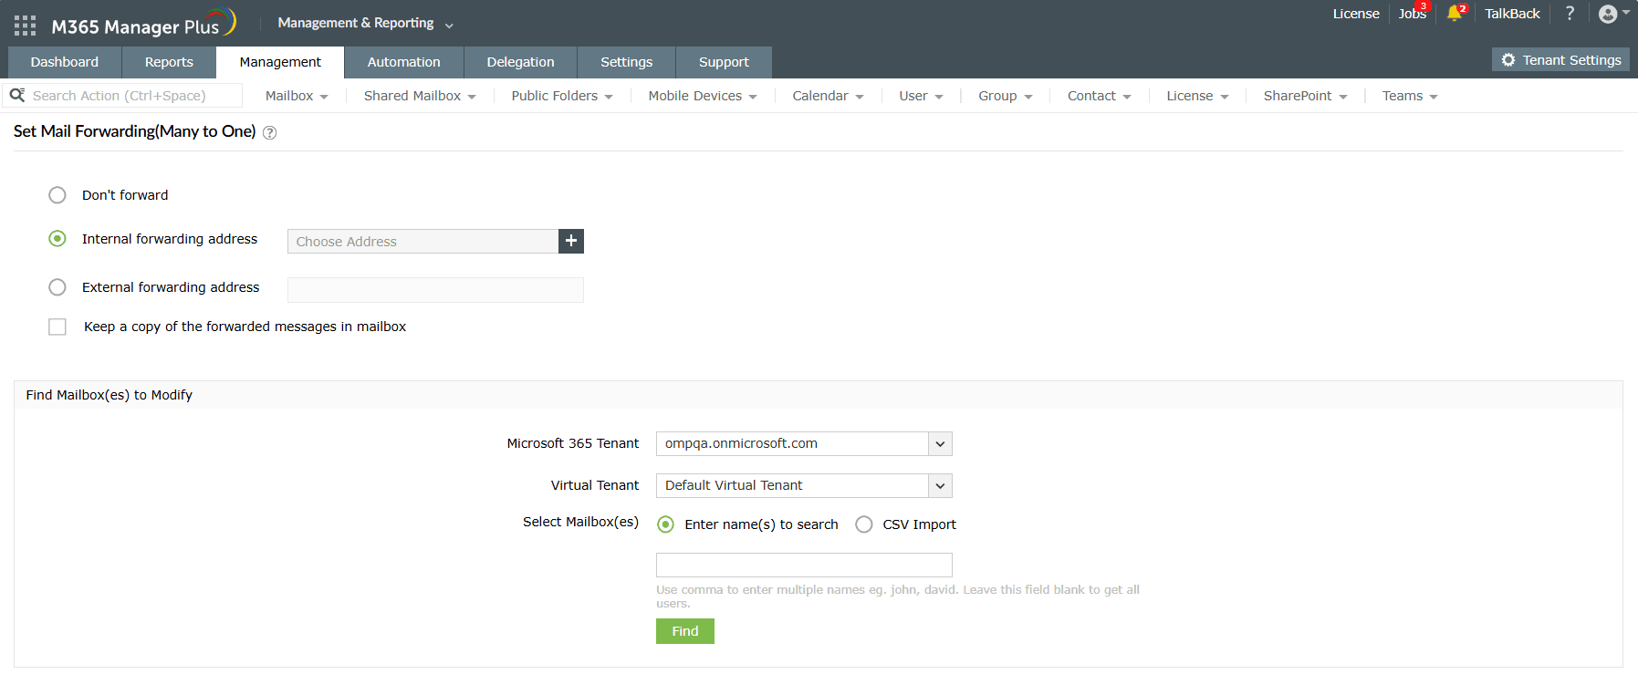Open the TalkBack link
The image size is (1638, 685).
point(1512,14)
